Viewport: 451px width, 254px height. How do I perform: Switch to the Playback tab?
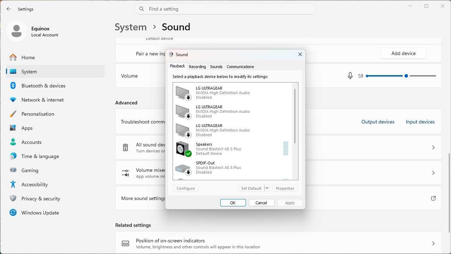click(x=177, y=66)
